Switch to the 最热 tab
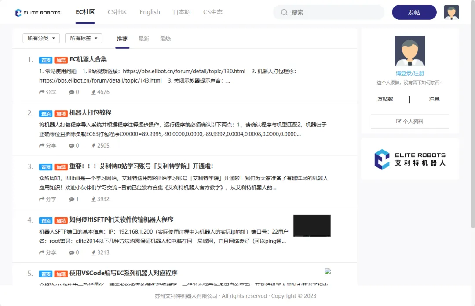The width and height of the screenshot is (475, 306). [165, 39]
